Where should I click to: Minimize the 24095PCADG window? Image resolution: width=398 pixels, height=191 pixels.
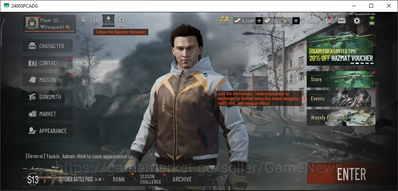point(354,6)
